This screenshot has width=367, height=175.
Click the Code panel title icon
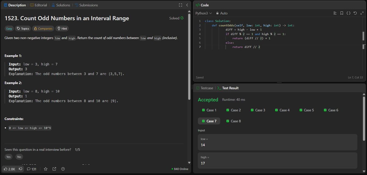pos(198,5)
